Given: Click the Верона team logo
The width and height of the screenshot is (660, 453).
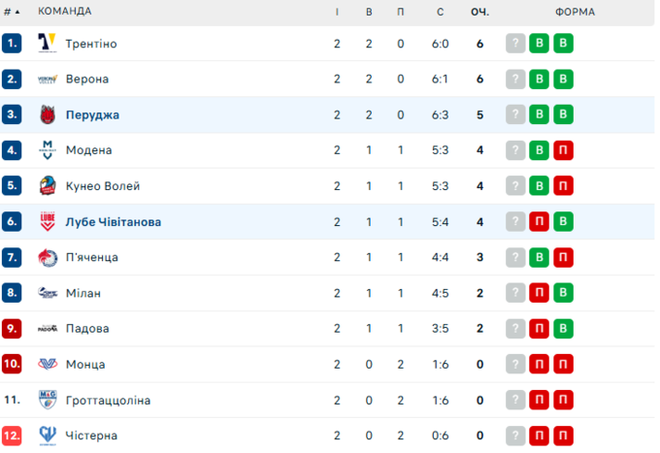Looking at the screenshot, I should (47, 80).
